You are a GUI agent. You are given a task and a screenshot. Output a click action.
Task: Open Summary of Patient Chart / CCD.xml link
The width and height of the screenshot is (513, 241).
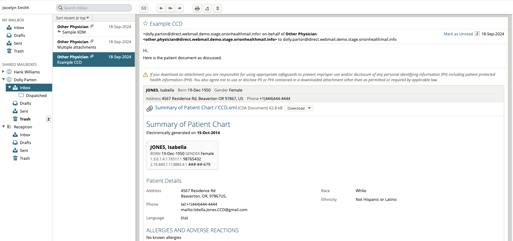tap(196, 108)
